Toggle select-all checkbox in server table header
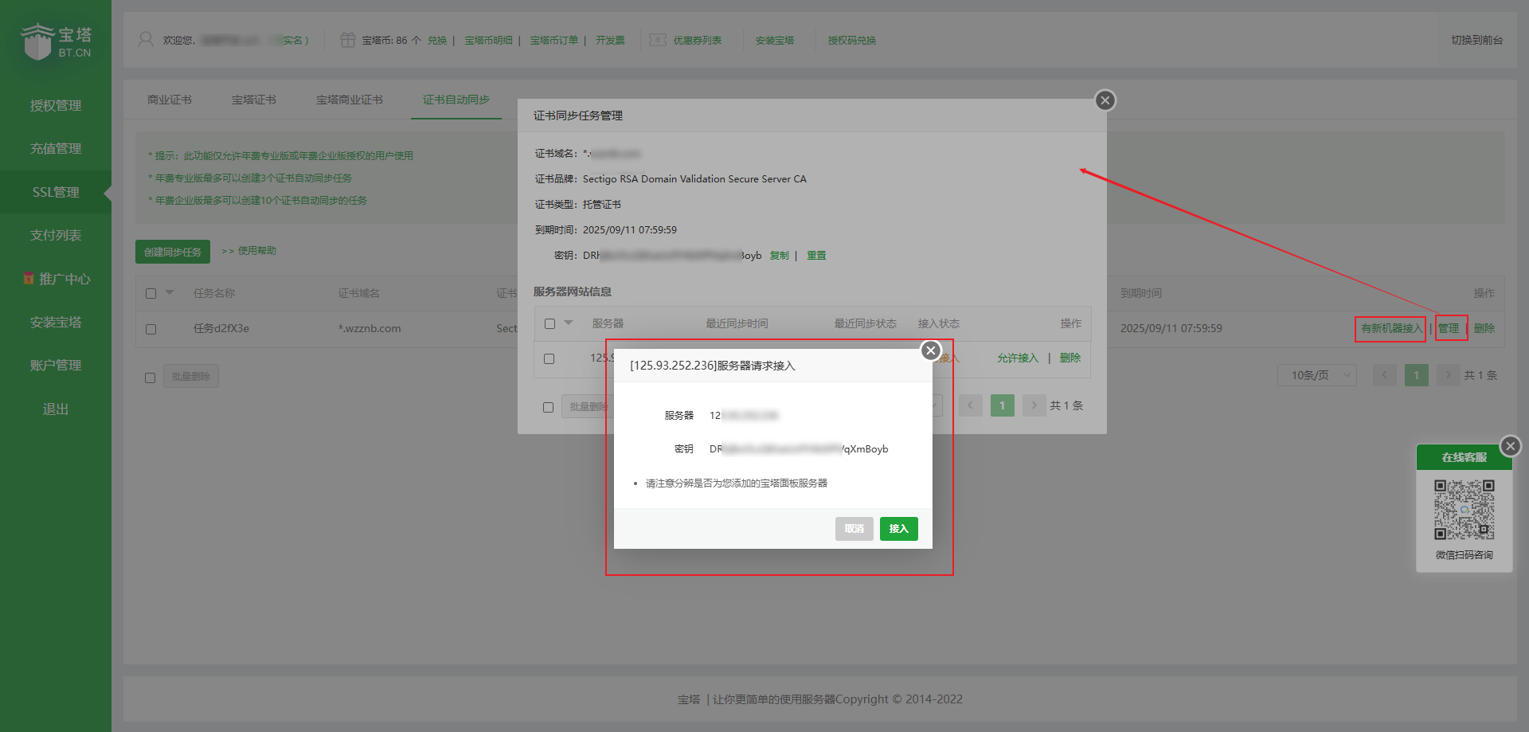Screen dimensions: 1529x732 pos(549,323)
